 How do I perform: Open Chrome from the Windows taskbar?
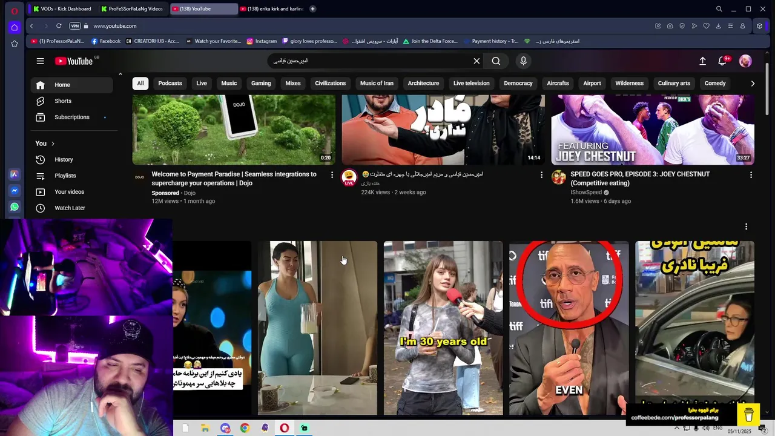click(245, 428)
